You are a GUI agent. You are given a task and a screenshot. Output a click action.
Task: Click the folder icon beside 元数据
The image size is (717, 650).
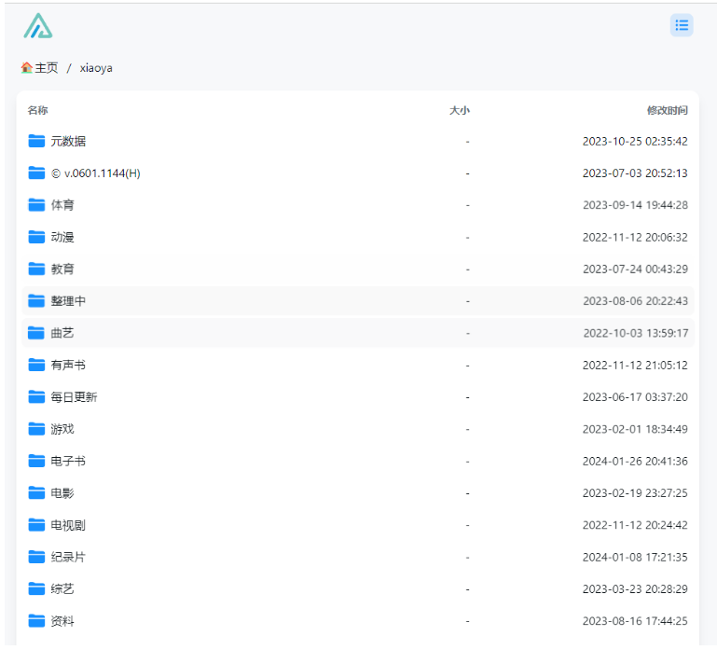click(x=36, y=141)
